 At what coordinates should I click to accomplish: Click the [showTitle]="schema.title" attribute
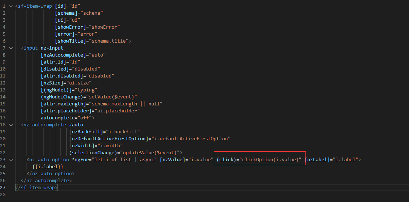[x=92, y=41]
